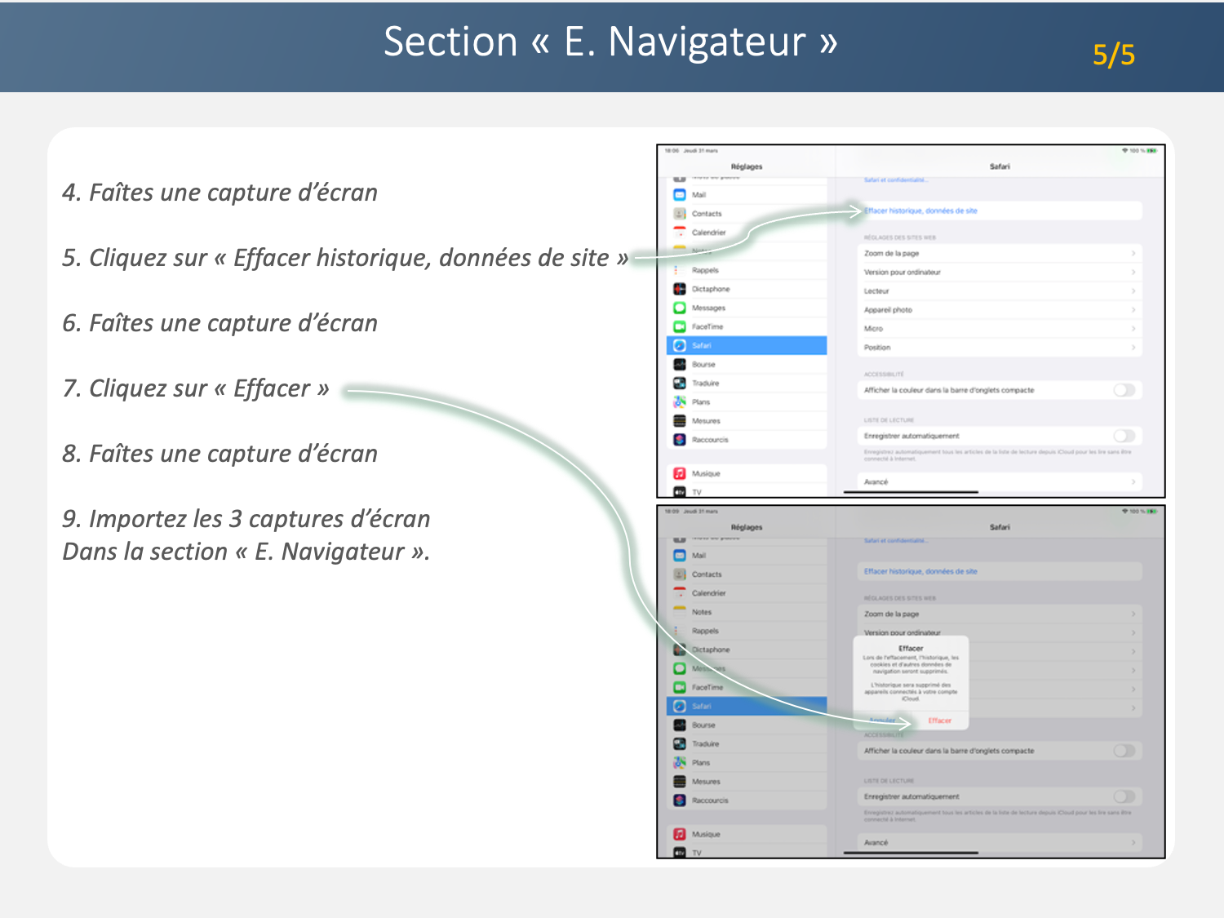Viewport: 1224px width, 918px height.
Task: Tap Dictaphone icon in the upper screenshot
Action: pyautogui.click(x=679, y=289)
